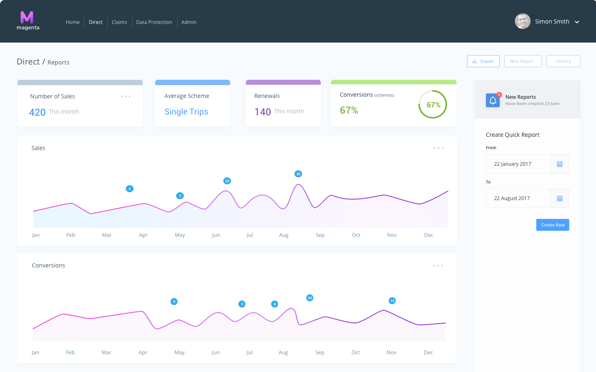Viewport: 596px width, 372px height.
Task: Click the Sales chart marker labeled 3
Action: point(180,196)
